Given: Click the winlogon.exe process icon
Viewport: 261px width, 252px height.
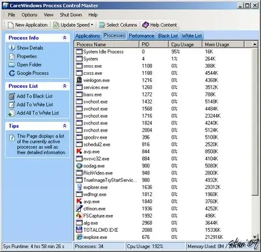Looking at the screenshot, I should tap(79, 80).
